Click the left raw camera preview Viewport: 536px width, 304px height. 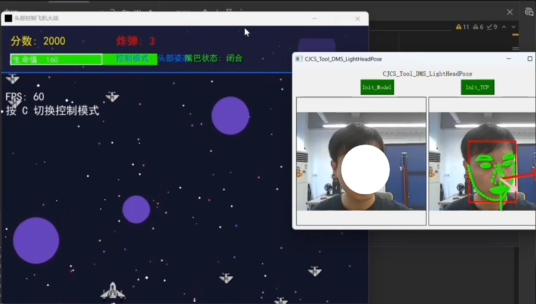pyautogui.click(x=361, y=161)
